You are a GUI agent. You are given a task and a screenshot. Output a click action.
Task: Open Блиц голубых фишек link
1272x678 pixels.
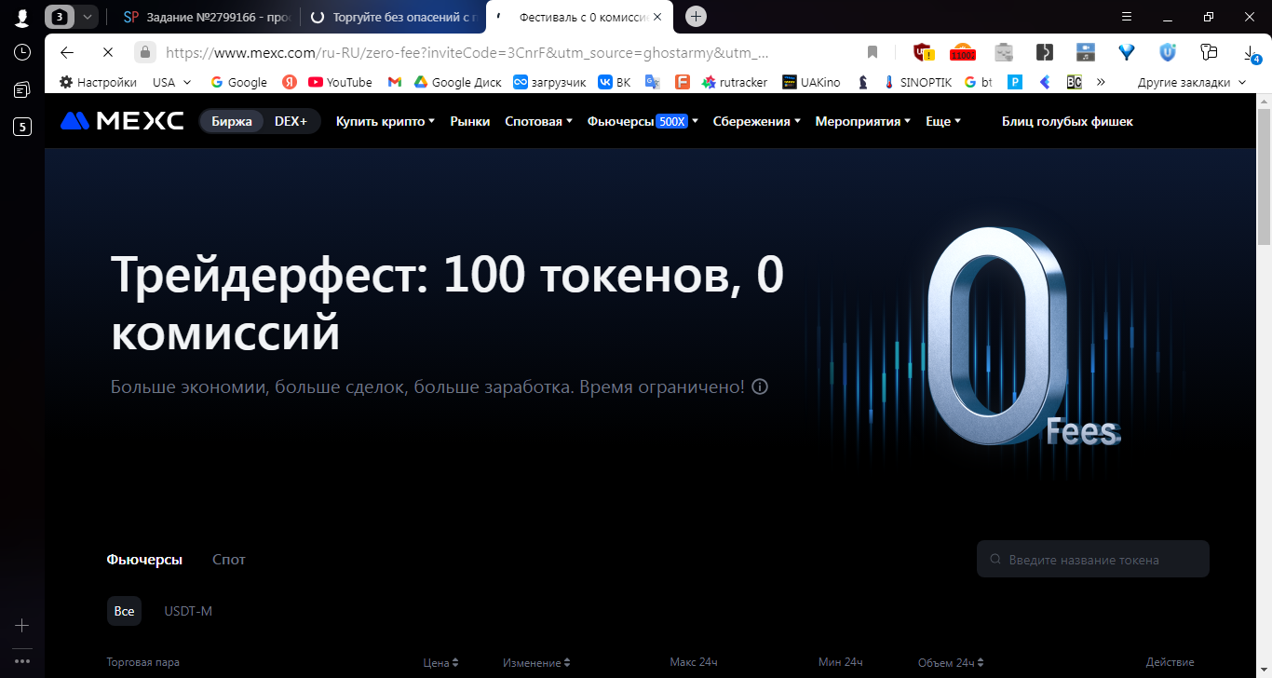coord(1067,121)
